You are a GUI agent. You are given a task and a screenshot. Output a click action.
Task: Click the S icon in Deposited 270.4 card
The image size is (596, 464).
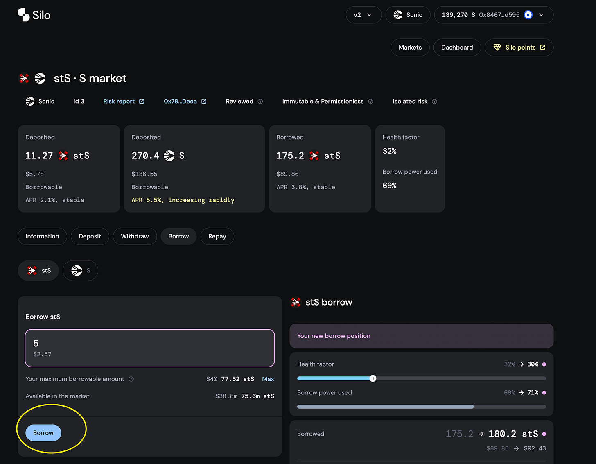(x=169, y=156)
